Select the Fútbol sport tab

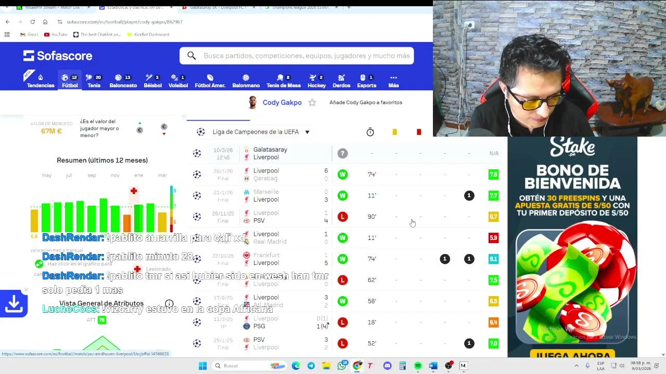tap(70, 81)
